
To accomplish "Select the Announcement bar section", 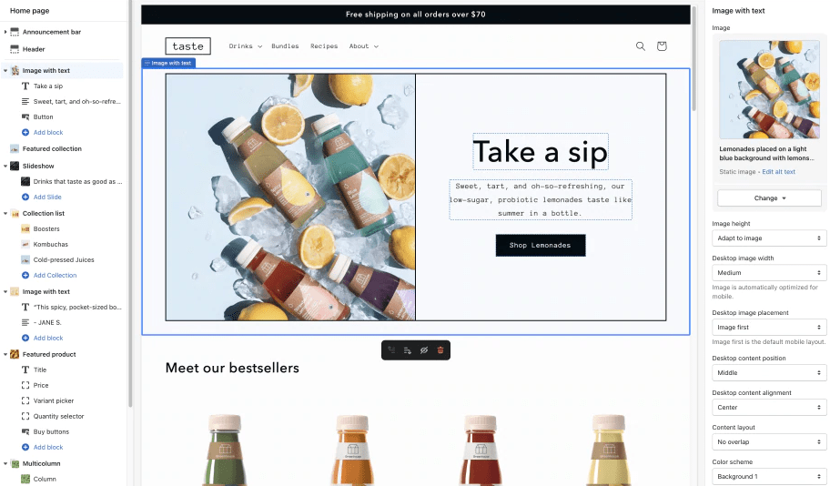I will point(51,32).
